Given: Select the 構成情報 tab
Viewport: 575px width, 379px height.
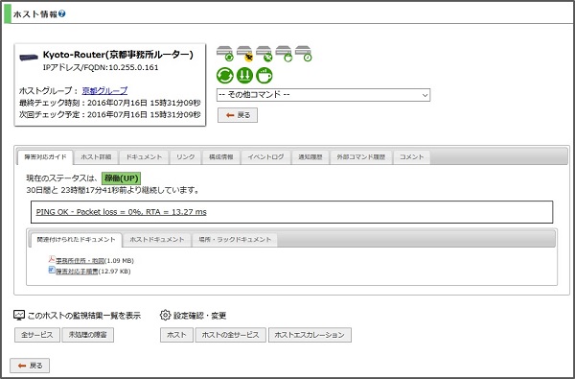Looking at the screenshot, I should tap(221, 157).
